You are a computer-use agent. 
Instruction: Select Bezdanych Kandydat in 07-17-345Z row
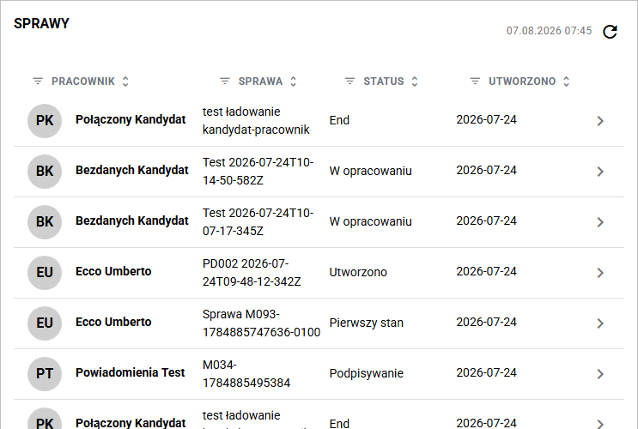[132, 221]
